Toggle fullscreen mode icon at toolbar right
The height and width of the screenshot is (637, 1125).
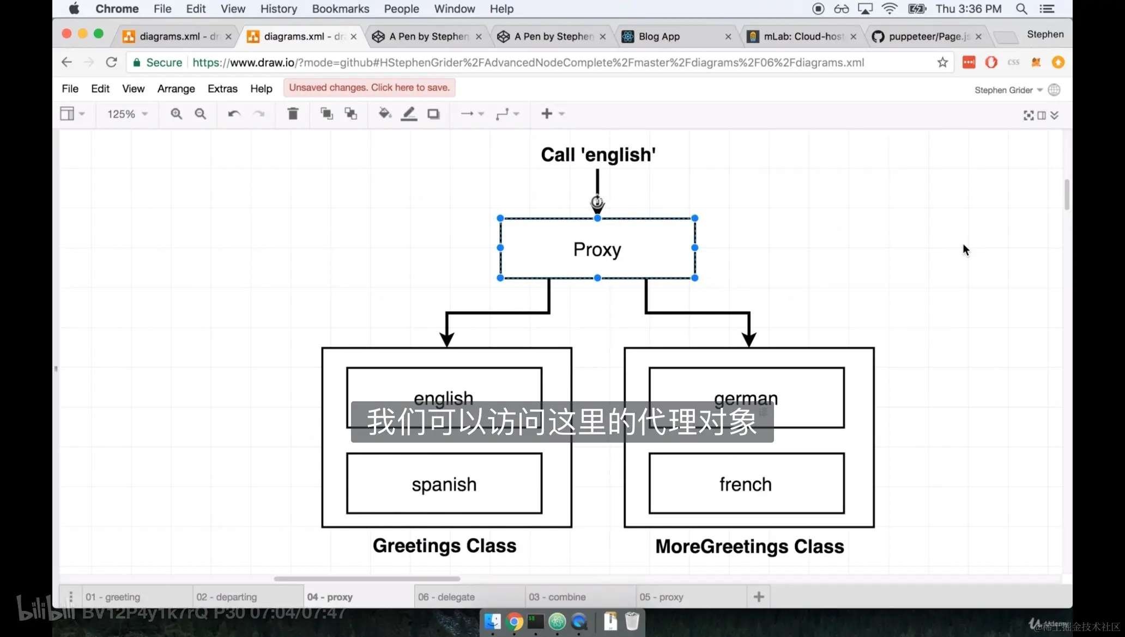[x=1028, y=115]
